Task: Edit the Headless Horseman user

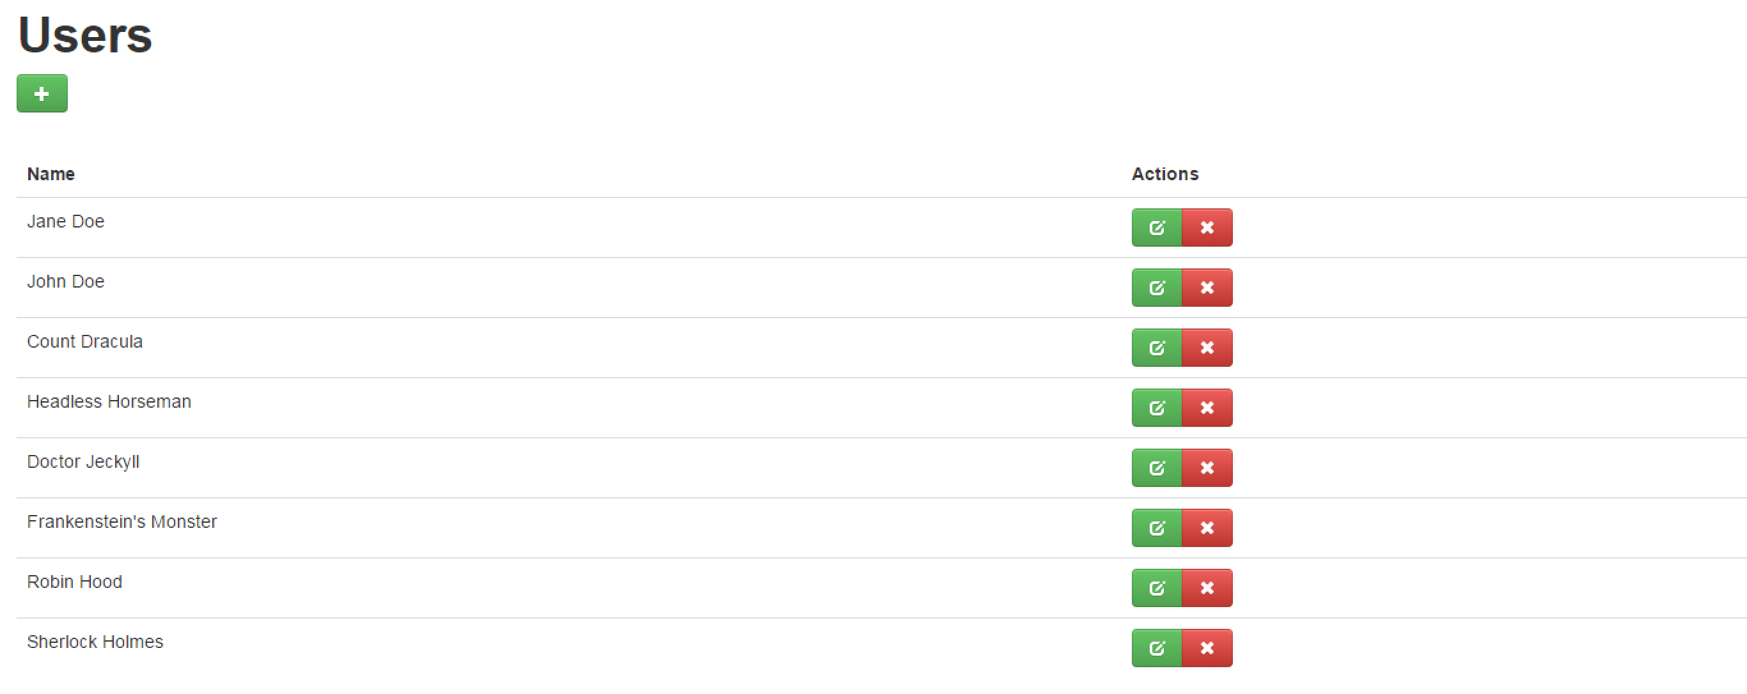Action: 1157,408
